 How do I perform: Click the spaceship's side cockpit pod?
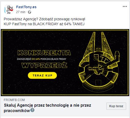click(117, 55)
